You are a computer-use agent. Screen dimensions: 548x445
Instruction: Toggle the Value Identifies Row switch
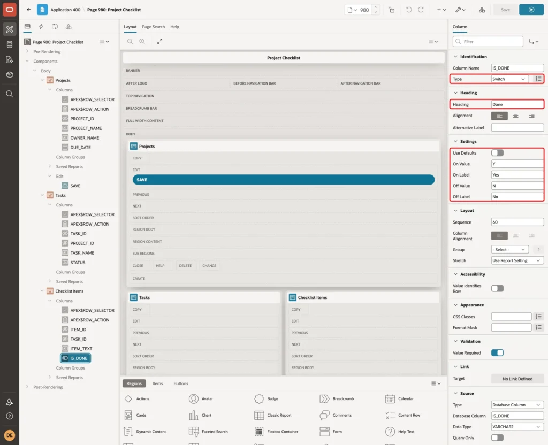click(497, 288)
